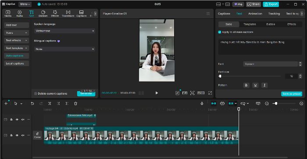Screen dimensions: 307x159
Task: Open Spoken language Vietnamese dropdown
Action: (64, 31)
